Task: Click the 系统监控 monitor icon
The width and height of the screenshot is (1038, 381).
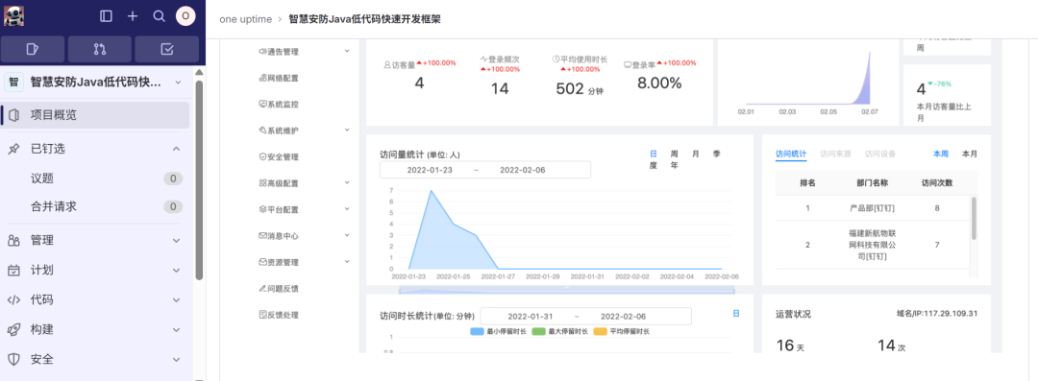Action: pos(262,104)
